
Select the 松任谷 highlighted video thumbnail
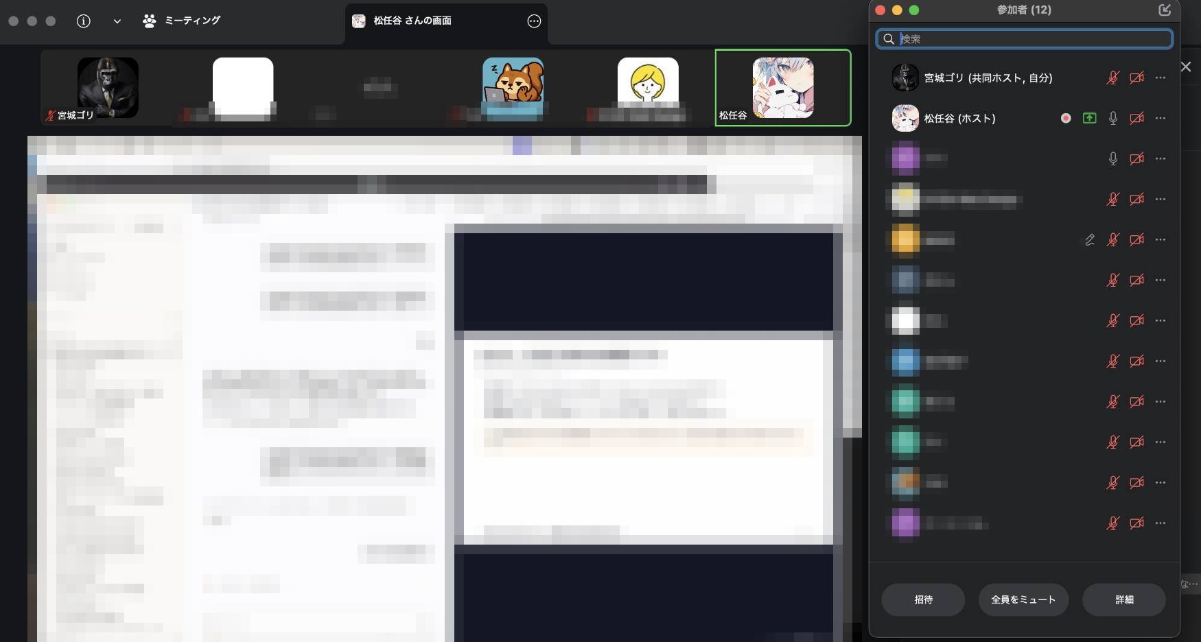(x=783, y=88)
